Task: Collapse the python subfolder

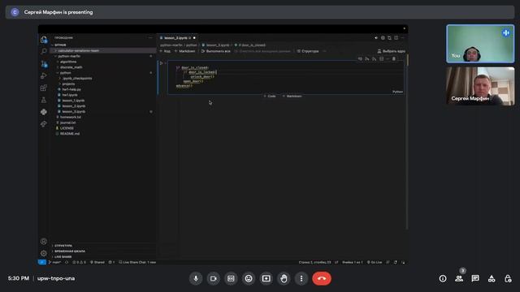Action: click(x=103, y=73)
